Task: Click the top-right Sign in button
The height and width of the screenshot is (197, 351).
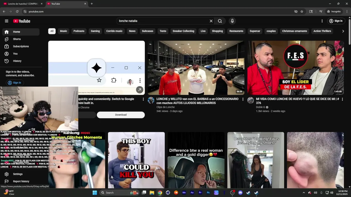Action: pos(336,21)
